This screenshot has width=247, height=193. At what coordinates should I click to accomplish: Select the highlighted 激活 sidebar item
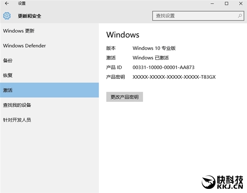(8, 90)
